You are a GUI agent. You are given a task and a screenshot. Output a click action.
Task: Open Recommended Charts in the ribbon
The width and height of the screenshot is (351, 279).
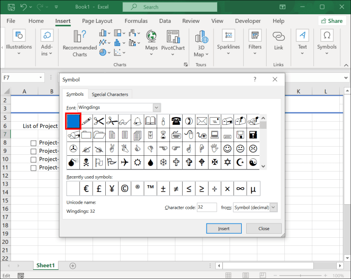[80, 43]
